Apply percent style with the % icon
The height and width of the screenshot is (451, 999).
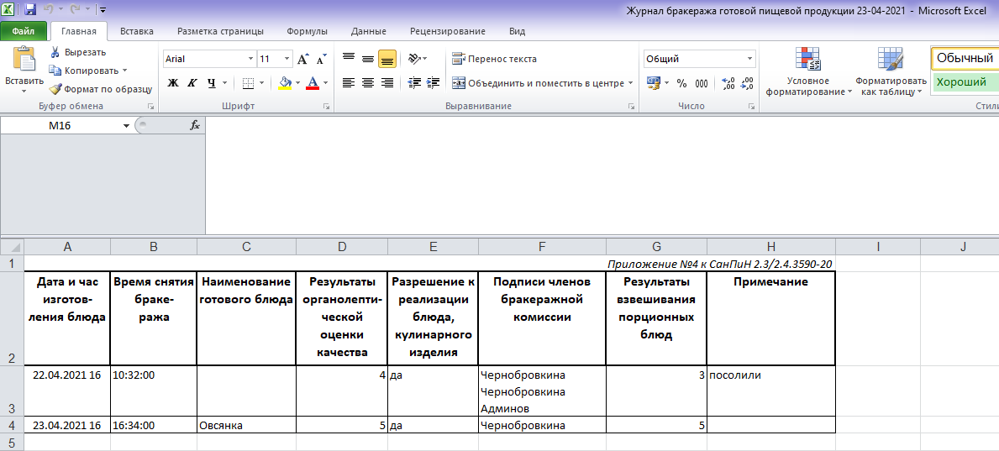(681, 83)
